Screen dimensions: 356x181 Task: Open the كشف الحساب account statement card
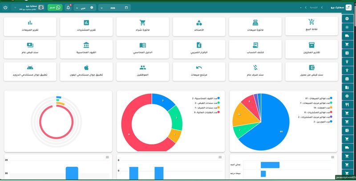coord(255,49)
